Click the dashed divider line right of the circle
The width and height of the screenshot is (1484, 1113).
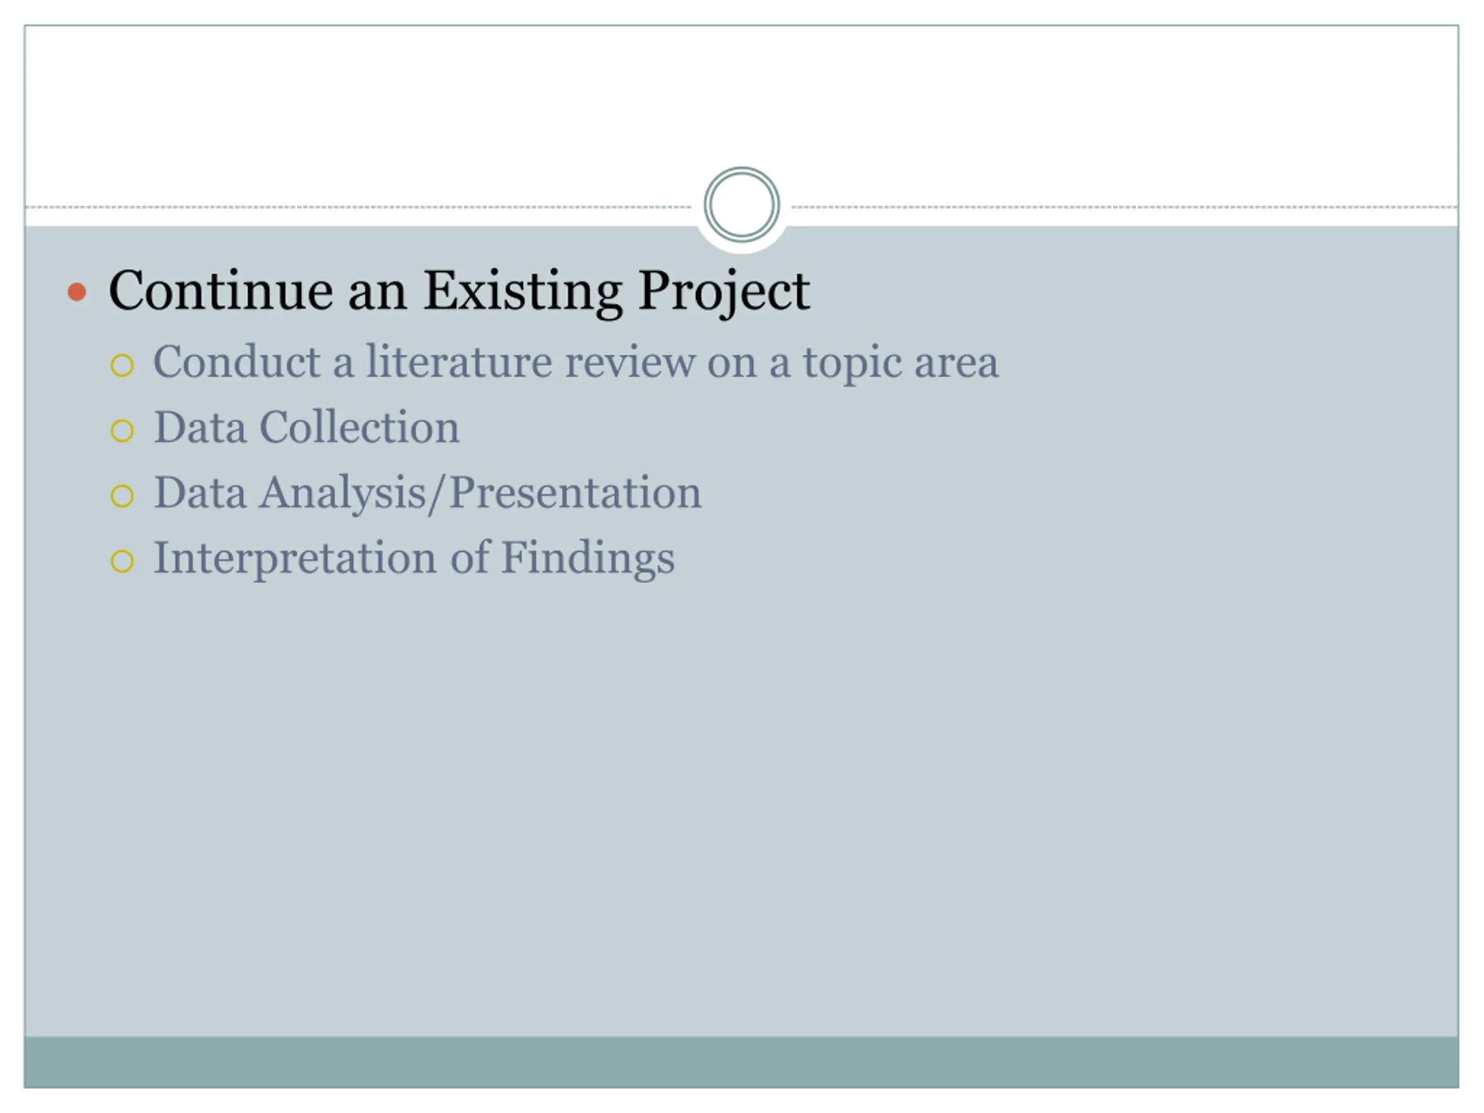tap(1125, 208)
